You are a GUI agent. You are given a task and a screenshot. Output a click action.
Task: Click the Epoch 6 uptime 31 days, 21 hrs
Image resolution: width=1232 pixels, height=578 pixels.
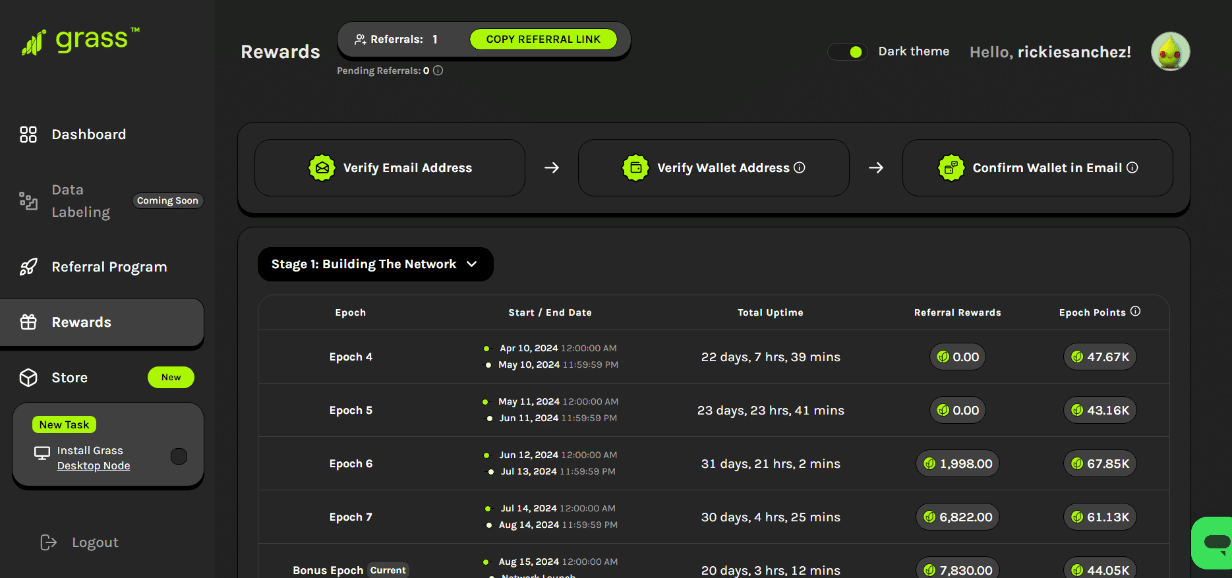tap(771, 463)
